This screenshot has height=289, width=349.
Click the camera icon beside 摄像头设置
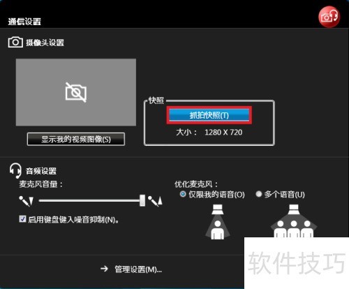15,43
